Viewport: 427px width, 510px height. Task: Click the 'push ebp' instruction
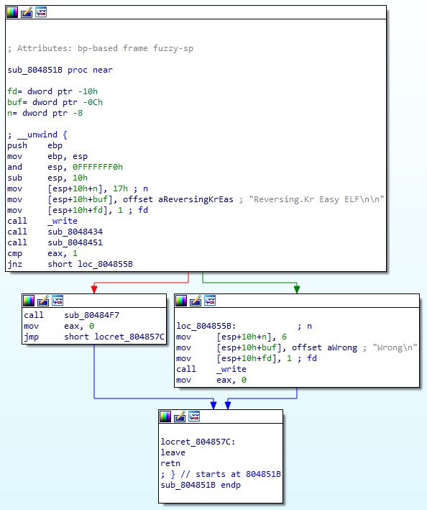tap(35, 145)
